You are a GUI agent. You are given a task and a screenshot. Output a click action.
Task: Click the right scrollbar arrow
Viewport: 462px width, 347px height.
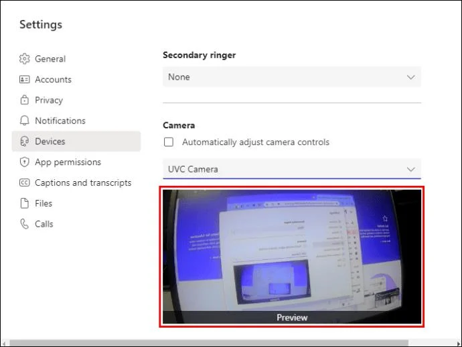pyautogui.click(x=458, y=344)
